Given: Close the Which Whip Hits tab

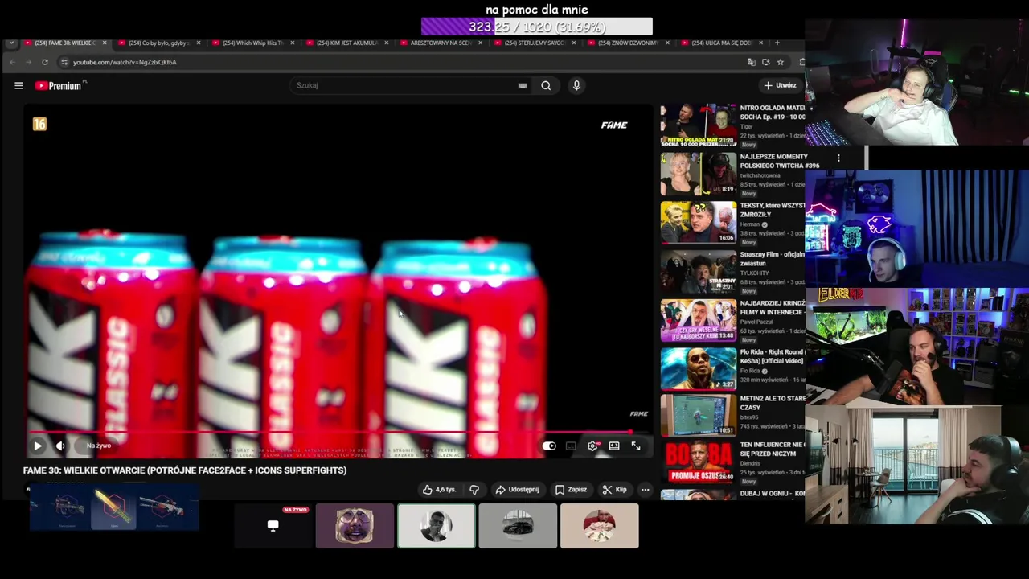Looking at the screenshot, I should tap(292, 43).
